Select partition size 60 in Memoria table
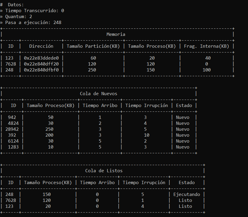The height and width of the screenshot is (217, 248). coord(93,58)
